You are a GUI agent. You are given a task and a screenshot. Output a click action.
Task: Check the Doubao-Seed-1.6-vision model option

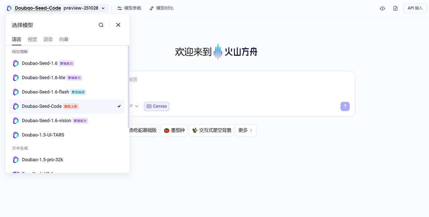tap(47, 121)
